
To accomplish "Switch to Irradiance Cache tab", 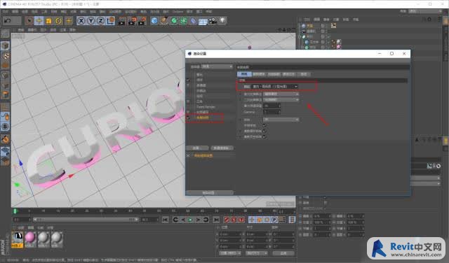I will (259, 74).
